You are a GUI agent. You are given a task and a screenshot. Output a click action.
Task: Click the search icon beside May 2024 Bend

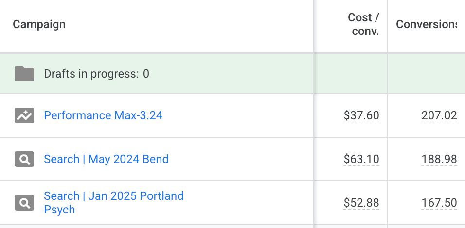pyautogui.click(x=24, y=159)
